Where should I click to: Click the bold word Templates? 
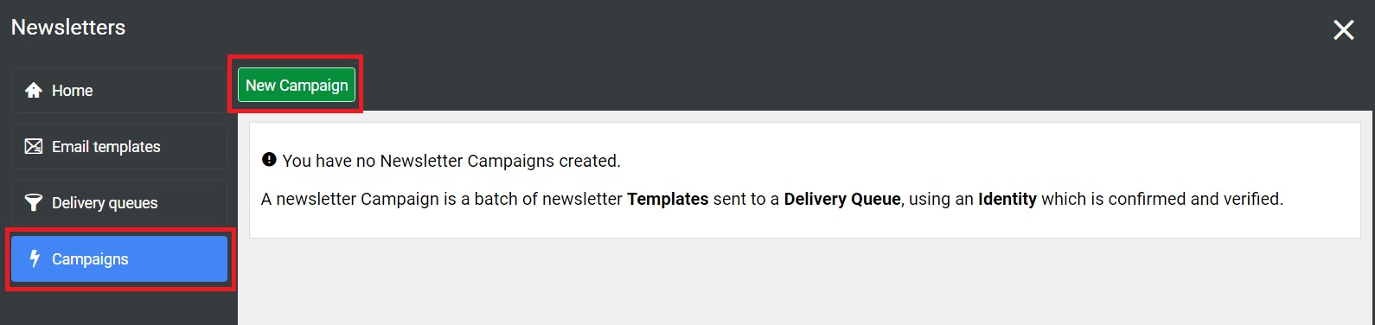pos(668,199)
